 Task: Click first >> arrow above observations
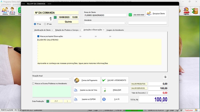coord(80,36)
